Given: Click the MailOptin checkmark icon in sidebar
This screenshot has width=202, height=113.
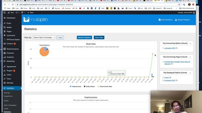Looking at the screenshot, I should point(5,88).
